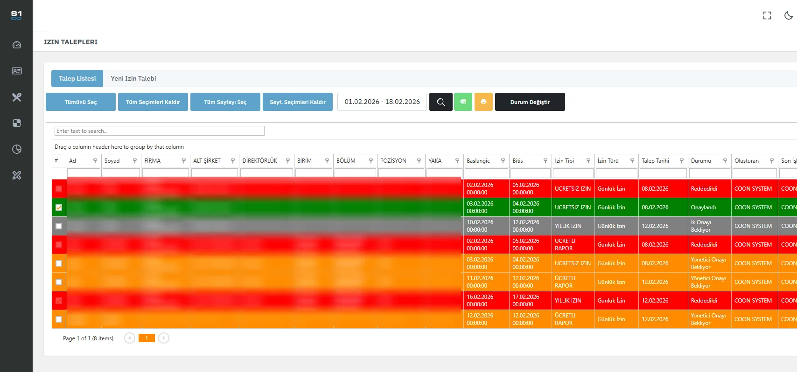
Task: Open the pie chart reports sidebar icon
Action: (x=16, y=149)
